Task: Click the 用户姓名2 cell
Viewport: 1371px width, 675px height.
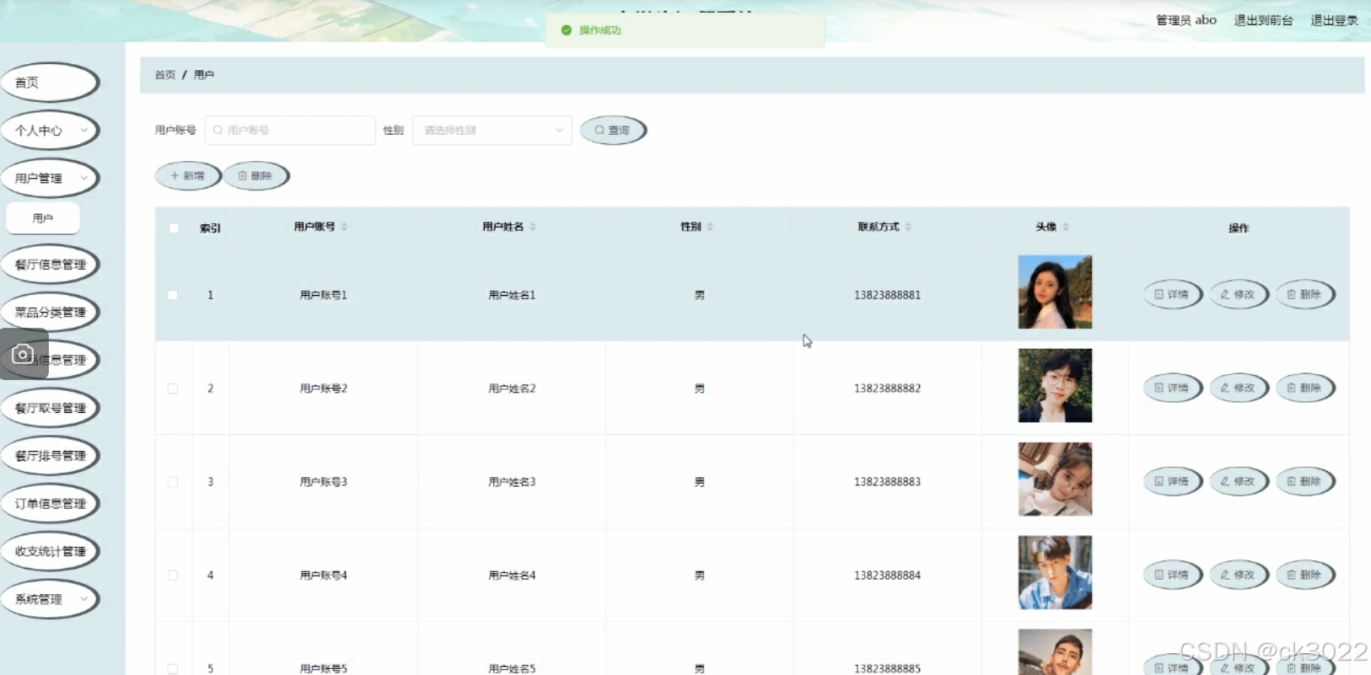Action: tap(512, 388)
